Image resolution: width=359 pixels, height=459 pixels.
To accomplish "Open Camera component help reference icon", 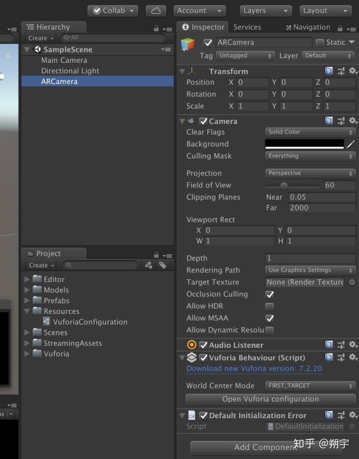I will click(329, 121).
